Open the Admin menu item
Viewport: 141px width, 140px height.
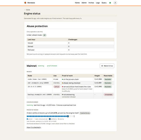click(84, 3)
